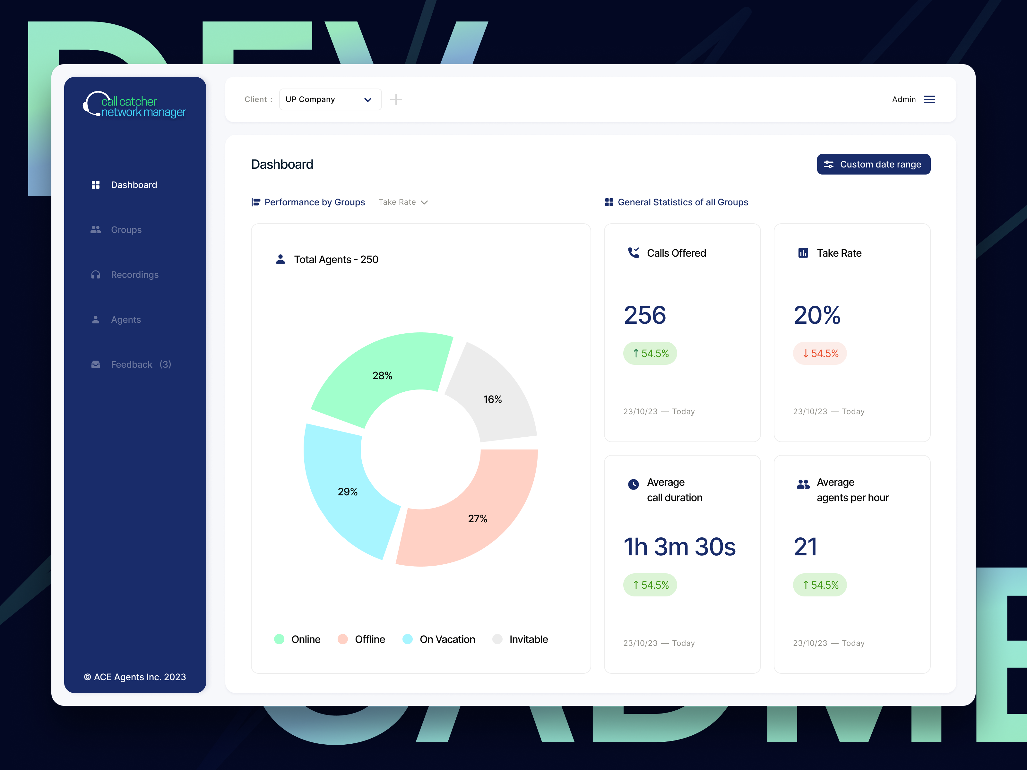Toggle the Online legend indicator
Image resolution: width=1027 pixels, height=770 pixels.
(279, 639)
